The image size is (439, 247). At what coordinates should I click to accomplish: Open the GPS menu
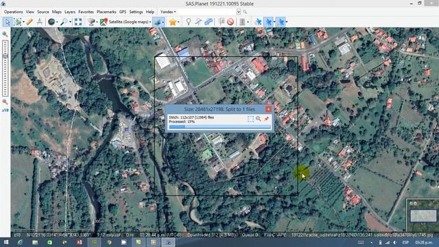point(123,12)
